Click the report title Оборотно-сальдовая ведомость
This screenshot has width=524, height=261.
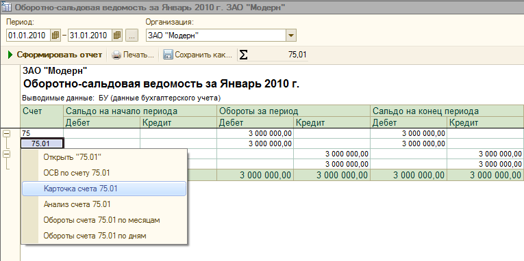[x=161, y=84]
